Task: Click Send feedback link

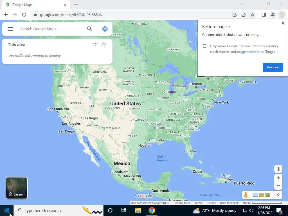Action: point(229,203)
